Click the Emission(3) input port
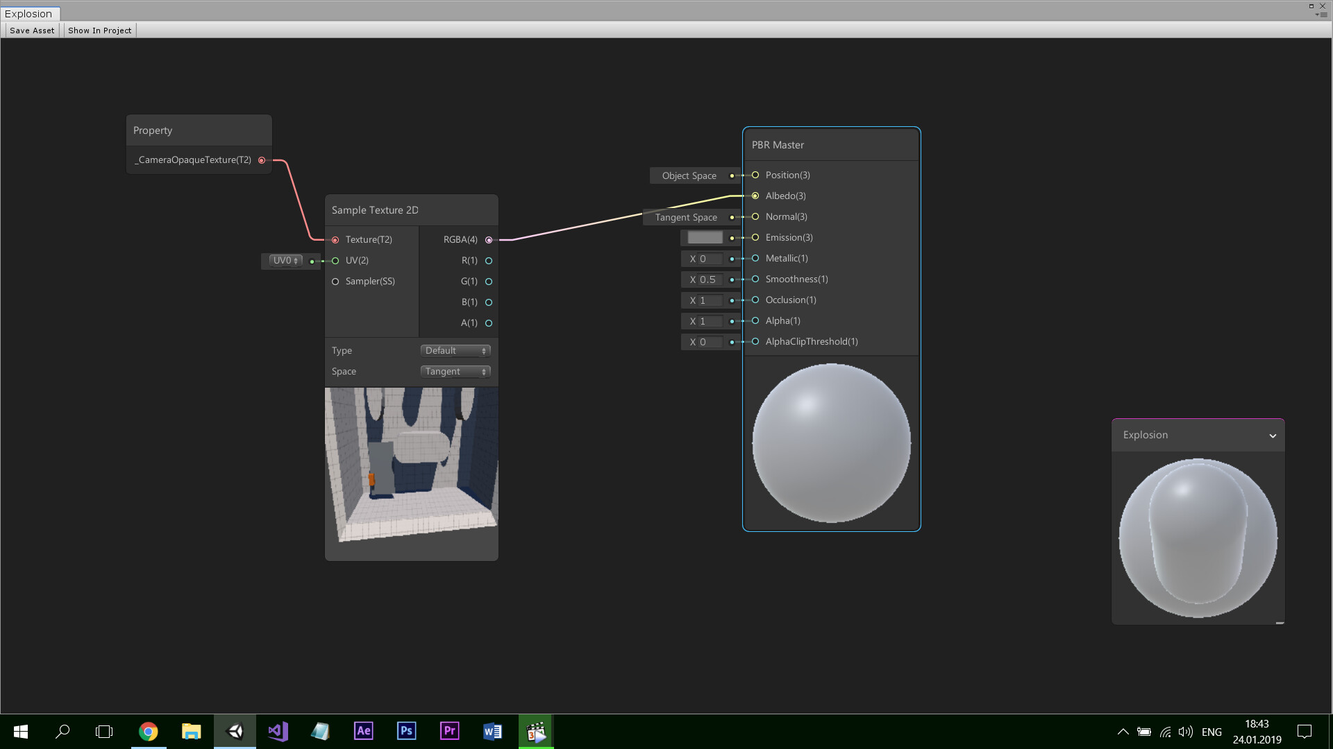 point(755,238)
